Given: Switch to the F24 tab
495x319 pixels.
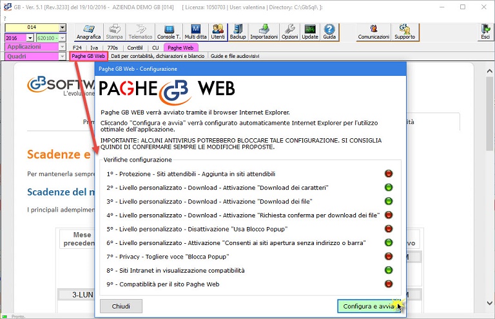Looking at the screenshot, I should coord(77,48).
